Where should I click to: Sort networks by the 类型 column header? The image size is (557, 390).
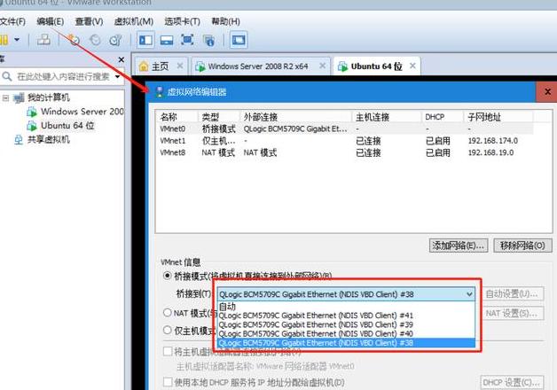pos(218,117)
